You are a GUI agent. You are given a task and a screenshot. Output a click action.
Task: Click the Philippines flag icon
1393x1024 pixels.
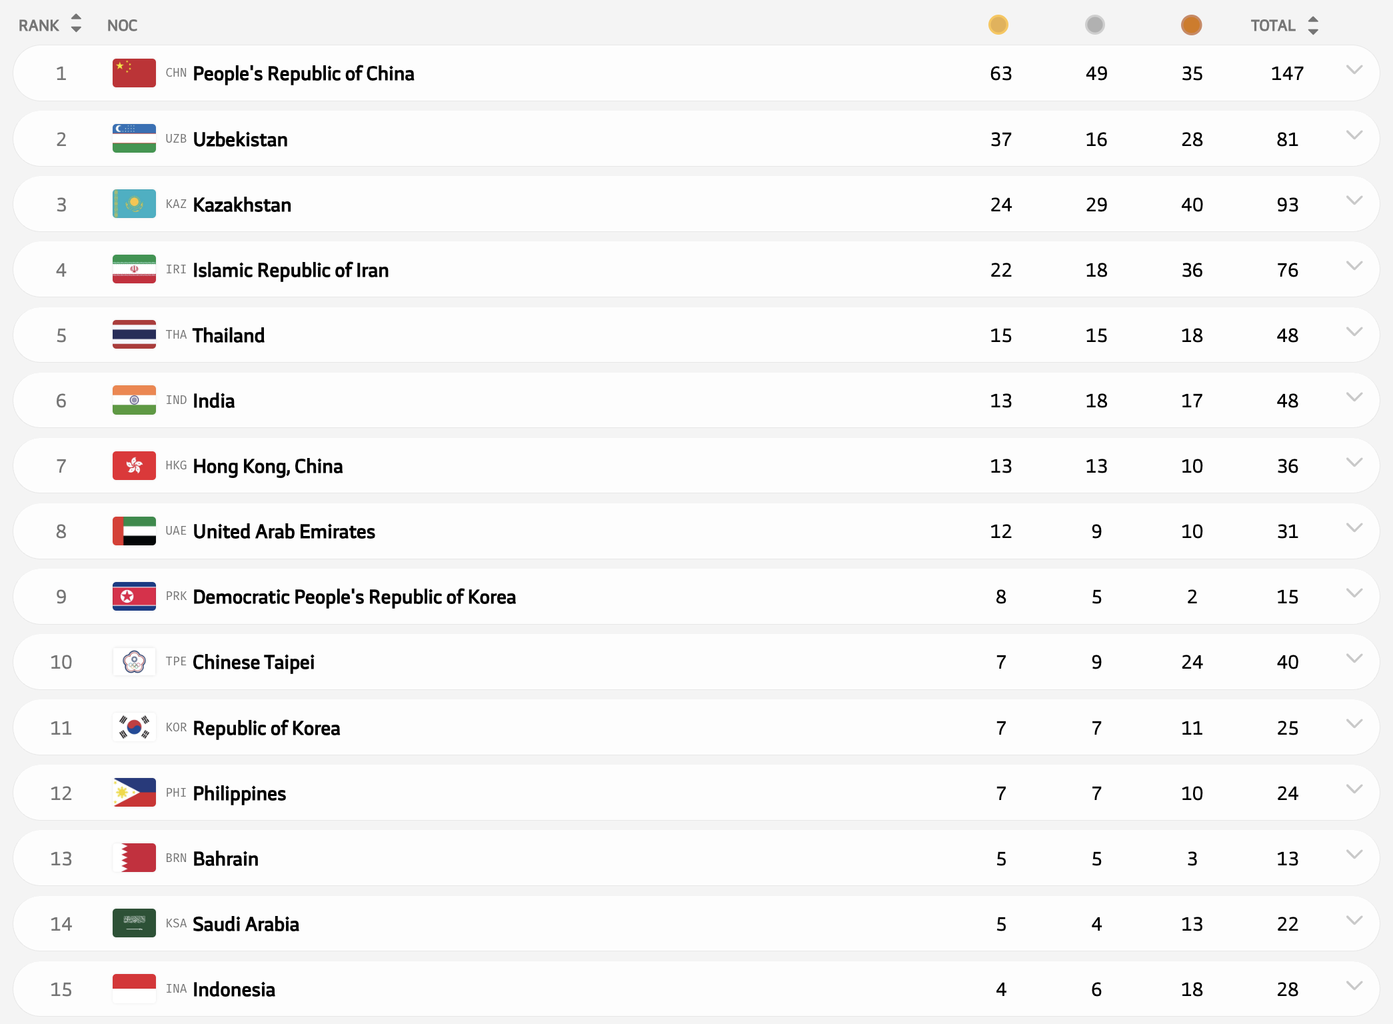(x=134, y=793)
